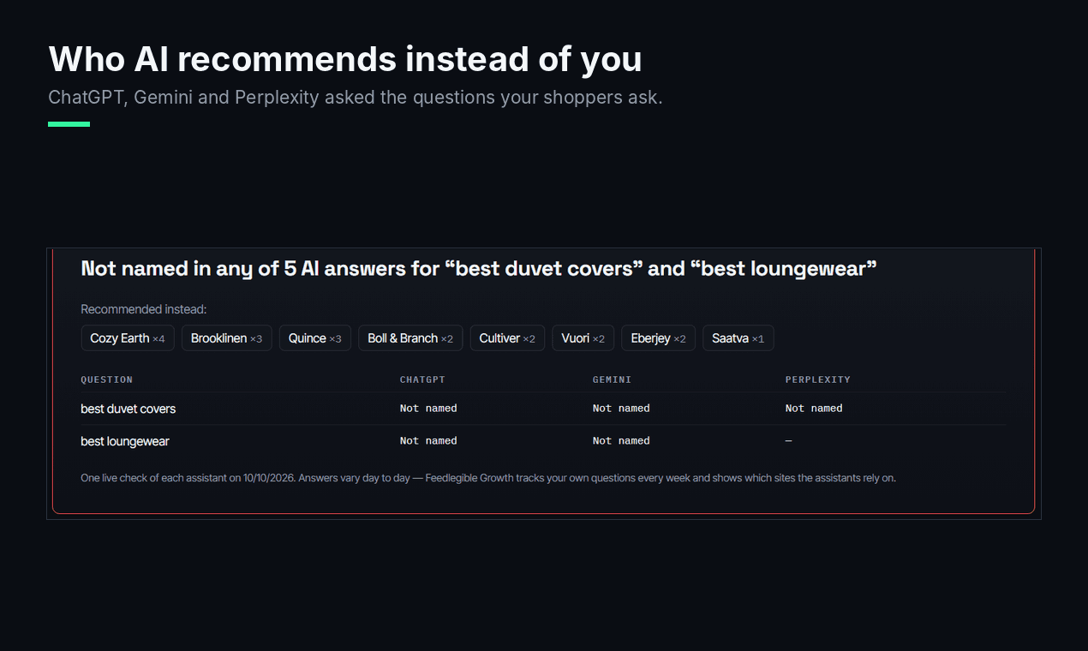Click Perplexity 'Not named' for duvet covers
The width and height of the screenshot is (1088, 651).
[814, 409]
